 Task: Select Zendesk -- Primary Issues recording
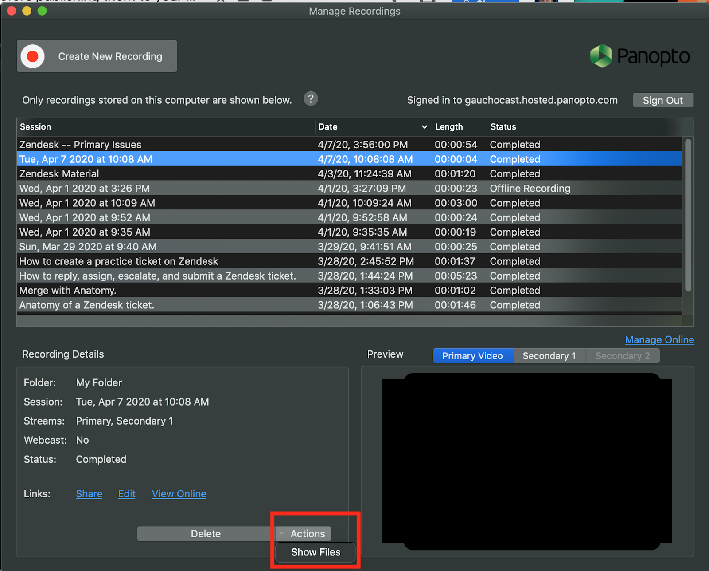click(349, 145)
